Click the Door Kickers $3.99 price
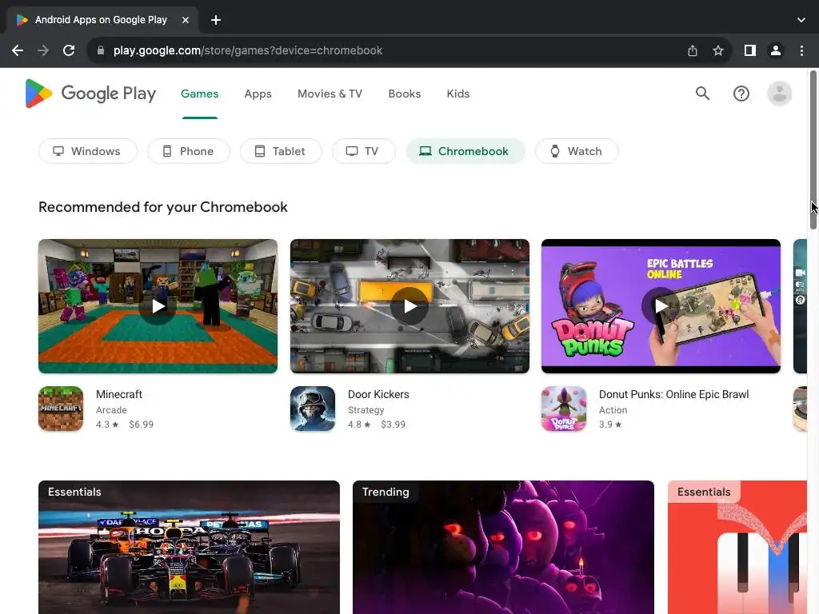The image size is (819, 614). (x=393, y=425)
